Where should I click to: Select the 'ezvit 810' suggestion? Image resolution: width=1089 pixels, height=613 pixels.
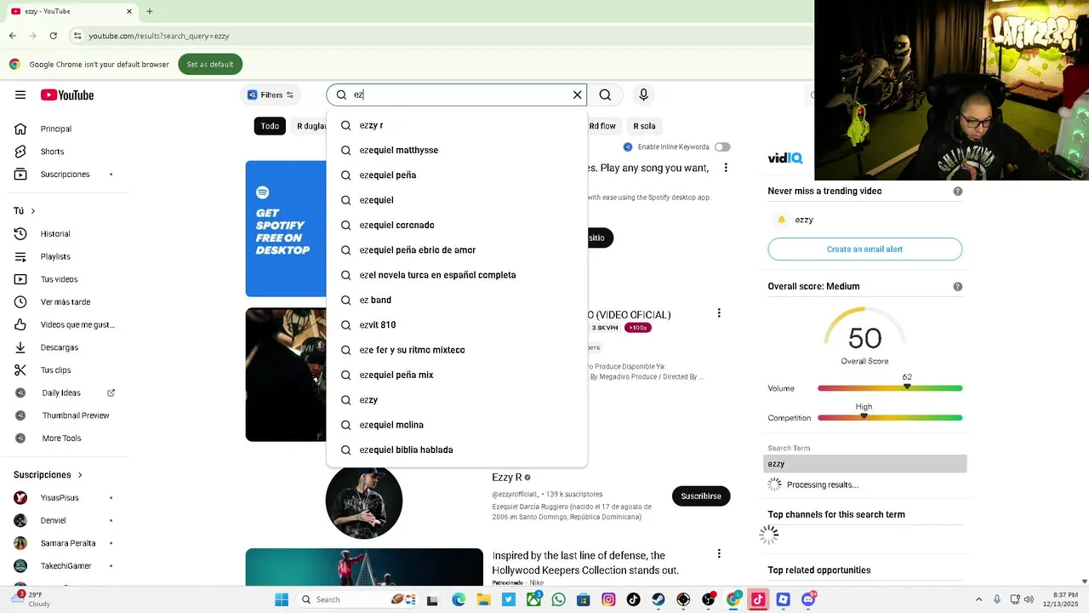[457, 324]
